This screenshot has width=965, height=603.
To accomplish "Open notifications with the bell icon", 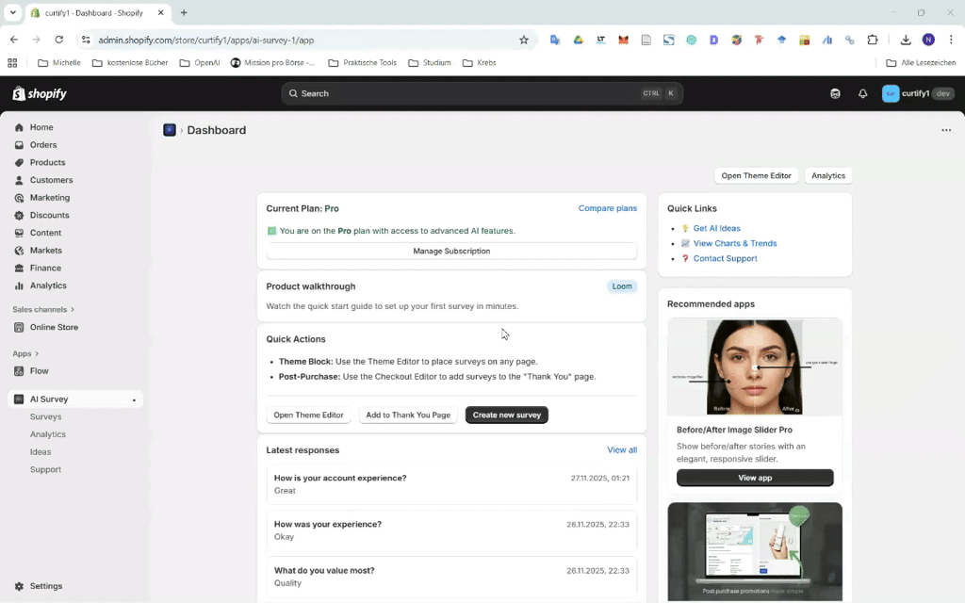I will (862, 93).
